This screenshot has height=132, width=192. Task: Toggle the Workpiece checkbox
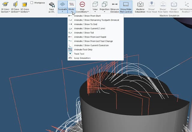click(32, 3)
